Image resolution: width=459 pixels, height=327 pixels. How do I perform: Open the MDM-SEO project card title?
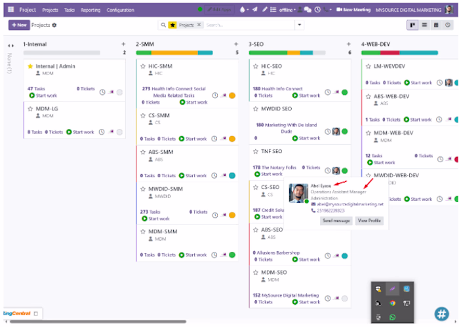click(x=274, y=273)
